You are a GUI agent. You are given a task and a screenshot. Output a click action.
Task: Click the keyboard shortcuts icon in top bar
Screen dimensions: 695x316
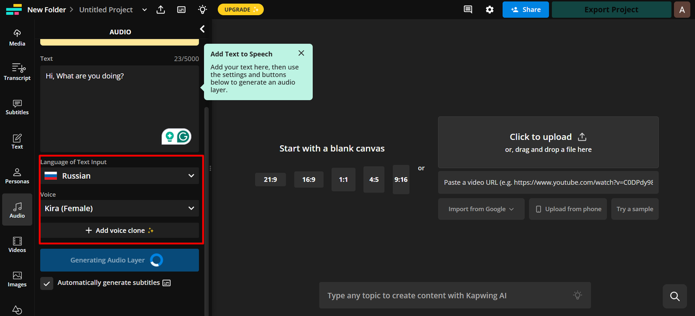(x=181, y=10)
